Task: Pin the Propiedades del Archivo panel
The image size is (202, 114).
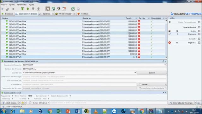Action: point(163,61)
